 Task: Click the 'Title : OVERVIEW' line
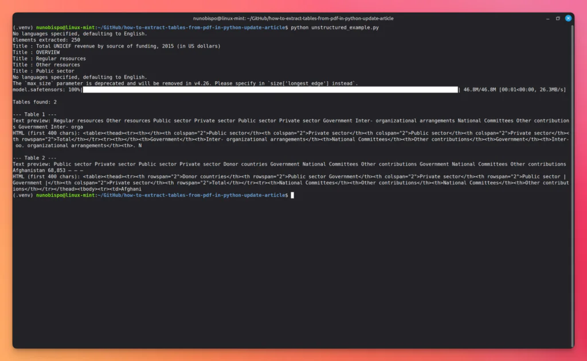coord(36,52)
